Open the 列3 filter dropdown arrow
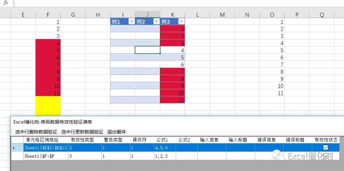Image resolution: width=344 pixels, height=171 pixels. [x=182, y=22]
